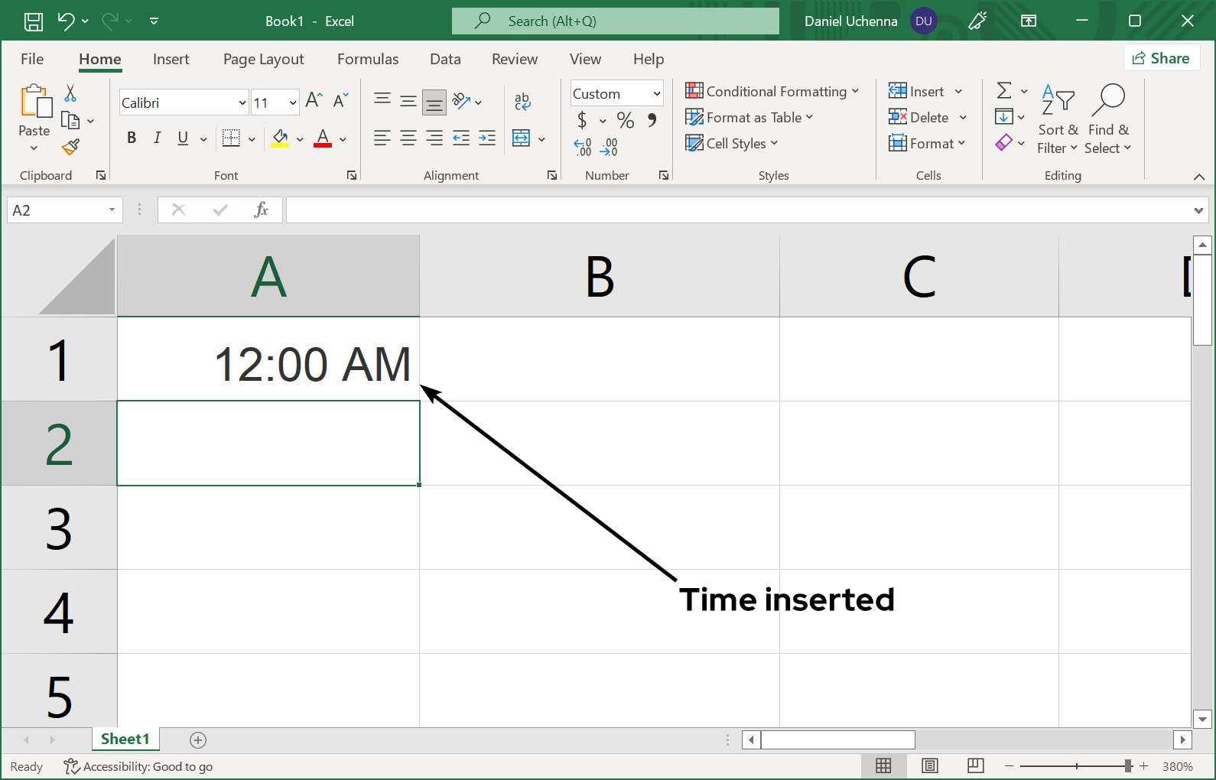Click the Format Painter brush icon
The height and width of the screenshot is (780, 1216).
[71, 147]
